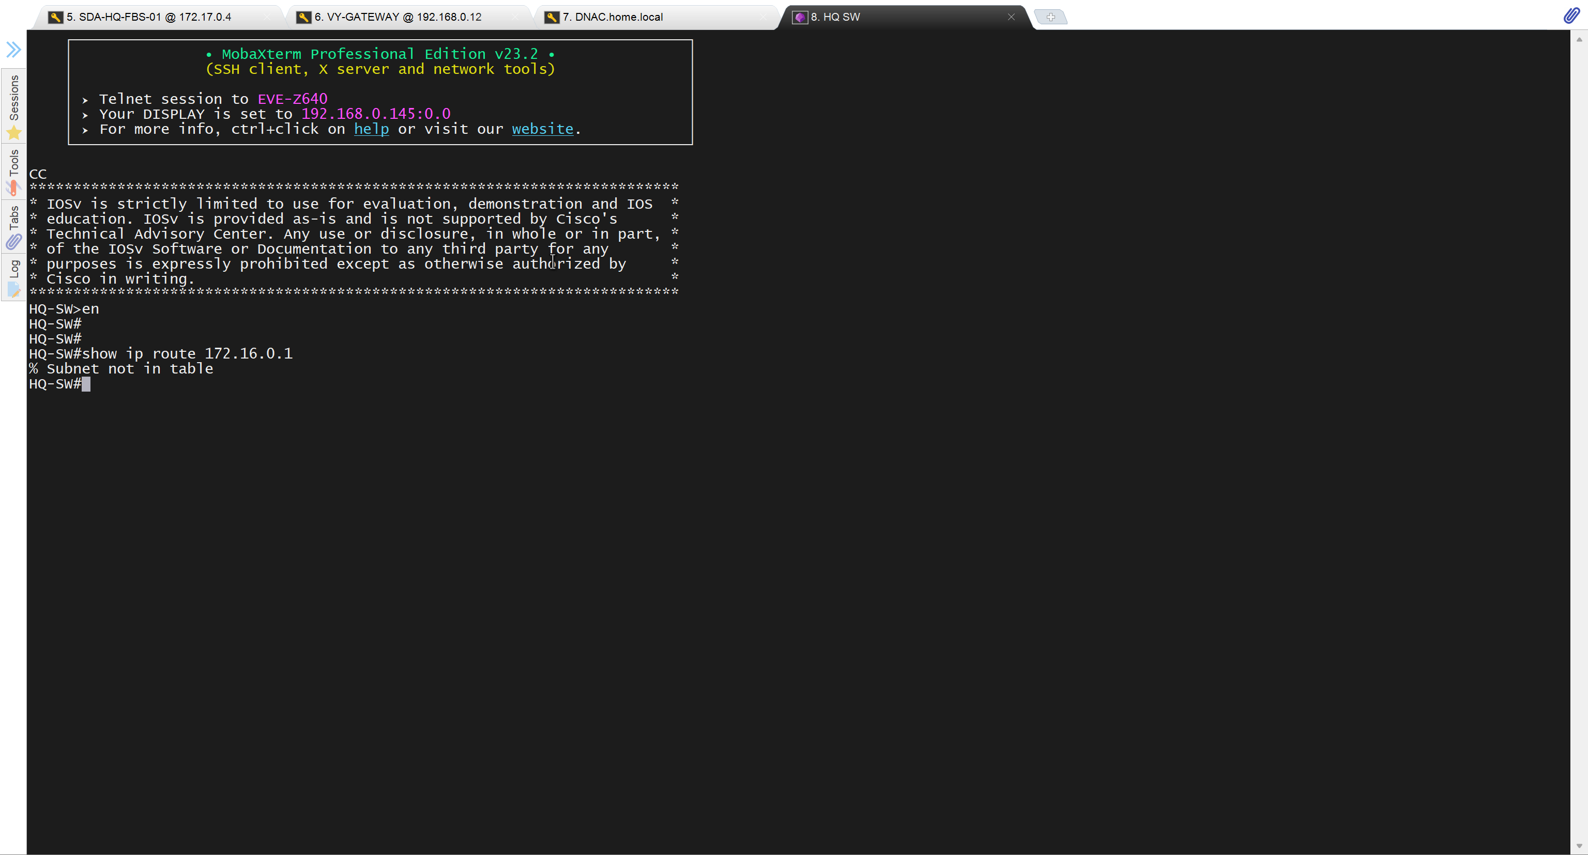Screen dimensions: 1588x855
Task: Close the VY-GATEWAY tab
Action: click(x=515, y=17)
